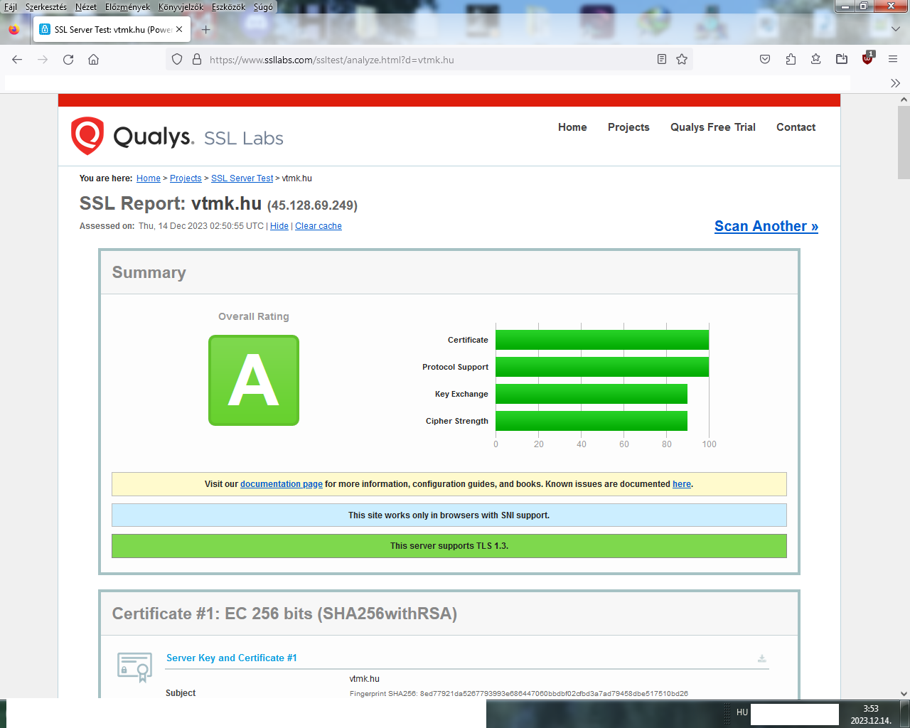The width and height of the screenshot is (910, 728).
Task: Open the Szerkesztés menu
Action: point(46,7)
